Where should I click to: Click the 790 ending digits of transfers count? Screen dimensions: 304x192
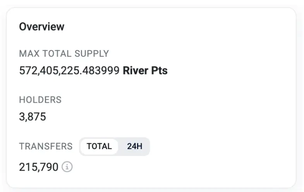tap(50, 167)
